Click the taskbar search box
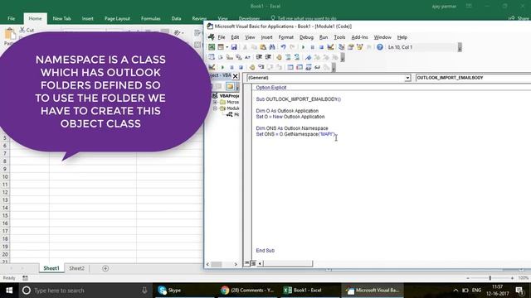Viewport: 531px width, 298px height. [85, 291]
